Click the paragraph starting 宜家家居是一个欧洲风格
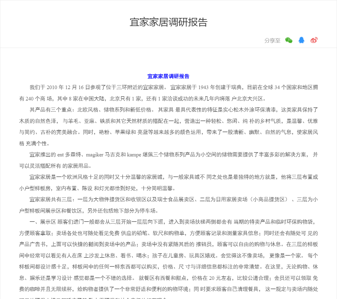 coord(168,183)
